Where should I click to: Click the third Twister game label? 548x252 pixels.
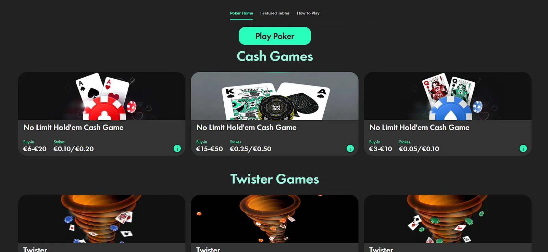[381, 249]
